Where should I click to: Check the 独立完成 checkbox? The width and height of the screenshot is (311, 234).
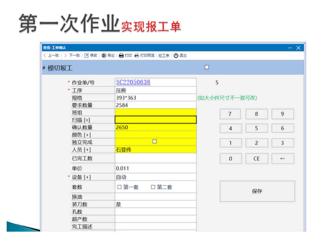[x=154, y=142]
